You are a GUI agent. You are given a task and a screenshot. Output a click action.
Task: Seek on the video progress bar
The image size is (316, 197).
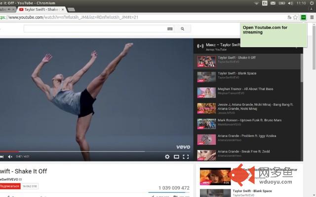96,151
